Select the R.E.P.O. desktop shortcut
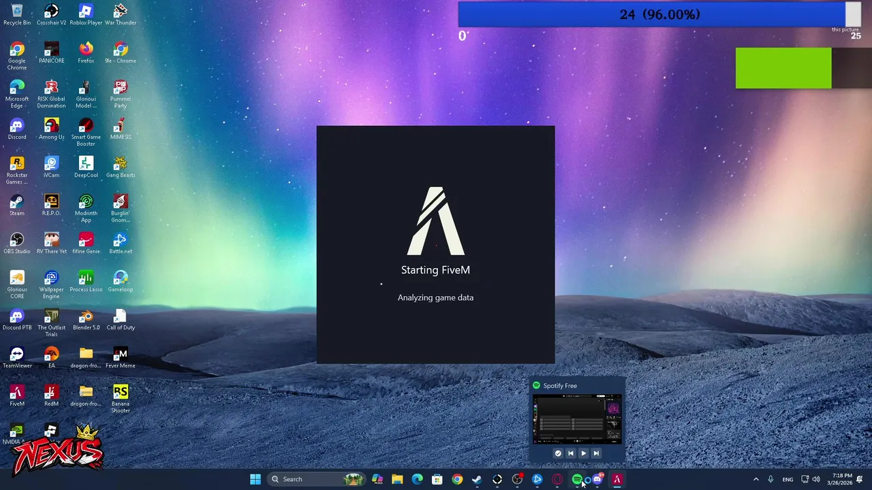872x490 pixels. click(x=51, y=205)
